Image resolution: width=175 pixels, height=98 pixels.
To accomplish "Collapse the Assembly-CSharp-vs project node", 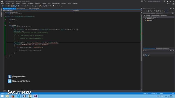I will 144,17.
